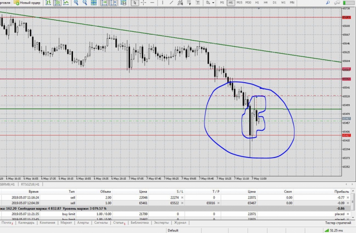
Task: Select sell position opened at 12:04:39
Action: [175, 203]
